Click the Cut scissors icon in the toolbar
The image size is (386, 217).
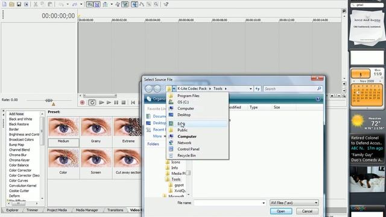coord(36,4)
